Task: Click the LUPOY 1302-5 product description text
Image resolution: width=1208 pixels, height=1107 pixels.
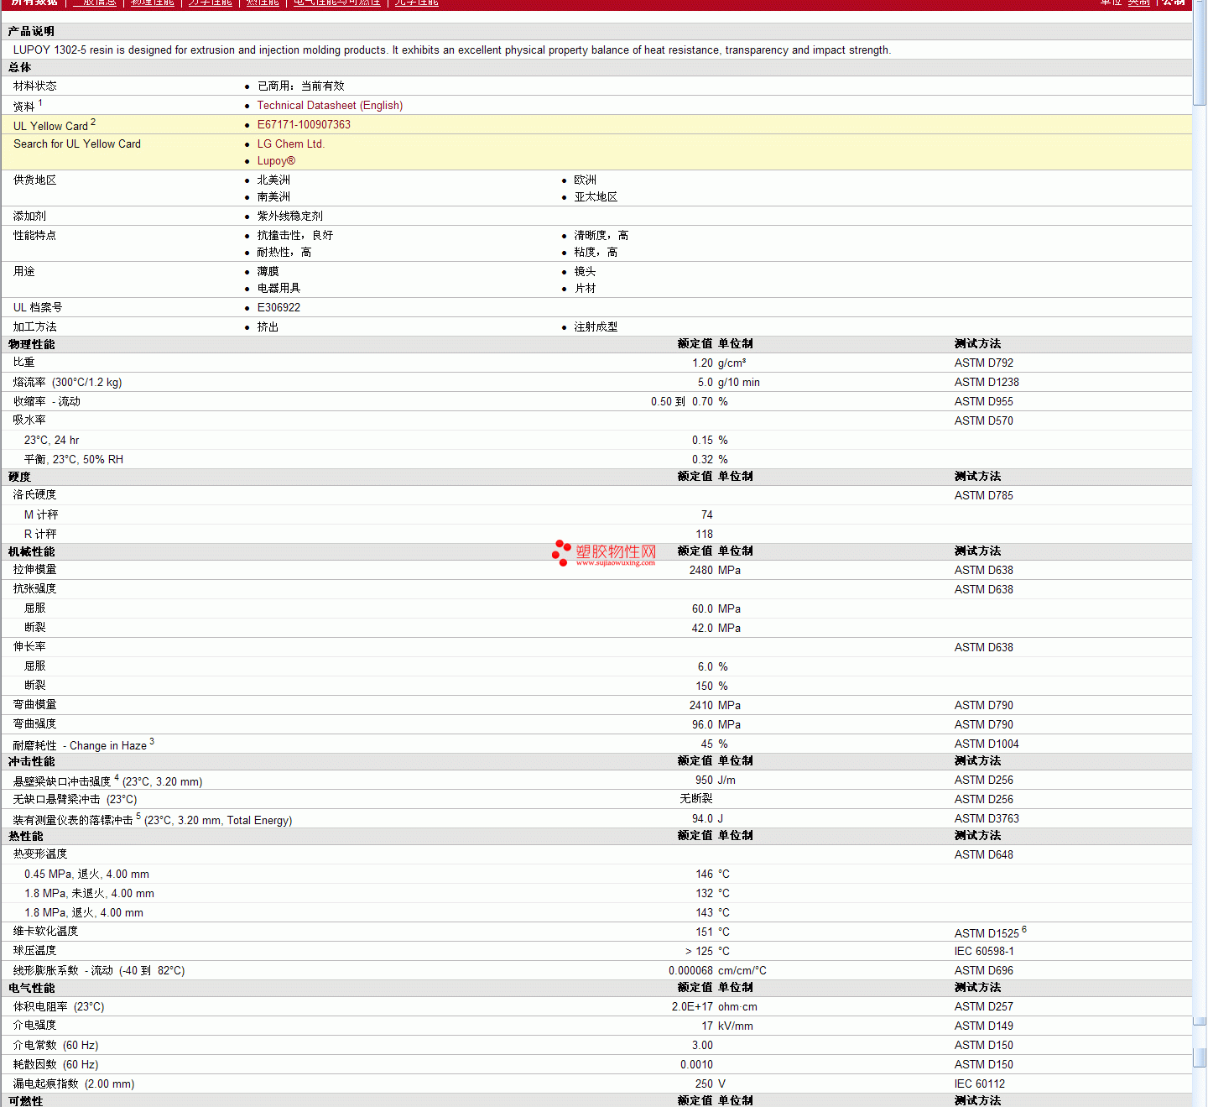Action: 451,50
